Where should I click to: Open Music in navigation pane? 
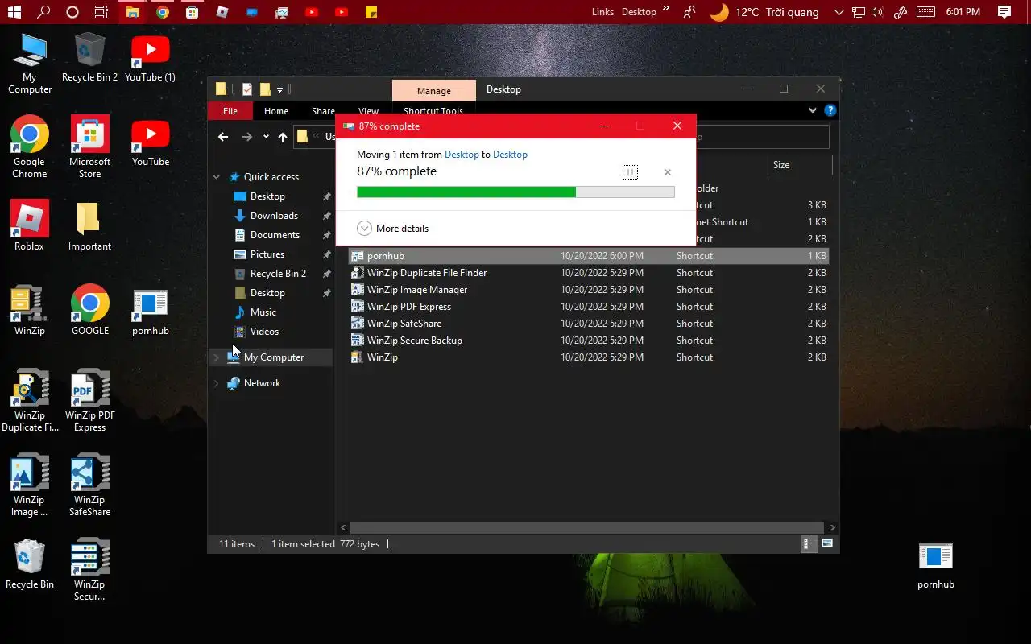pyautogui.click(x=263, y=312)
